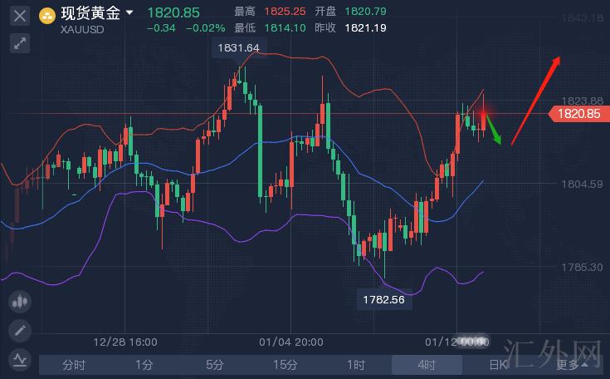
Task: Select the 1分 timeframe
Action: click(x=144, y=364)
